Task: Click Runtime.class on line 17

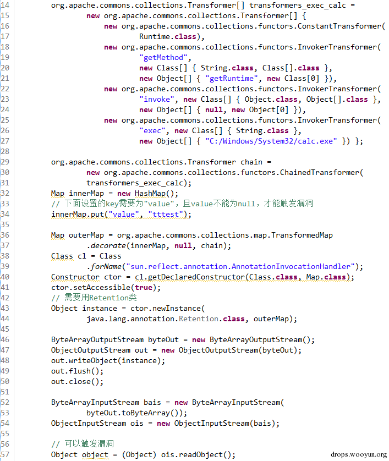Action: tap(168, 37)
